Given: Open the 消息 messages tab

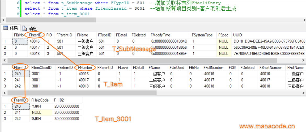Looking at the screenshot, I should click(29, 28).
